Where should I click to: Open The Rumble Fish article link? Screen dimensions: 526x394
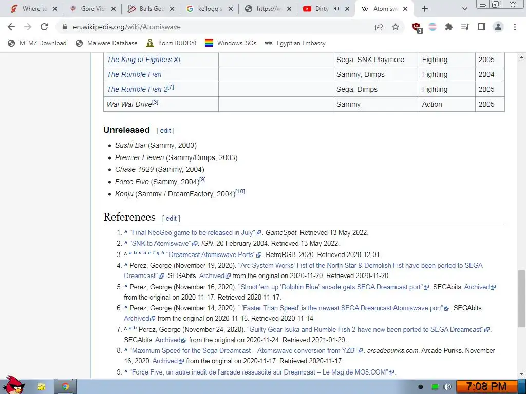pos(134,74)
